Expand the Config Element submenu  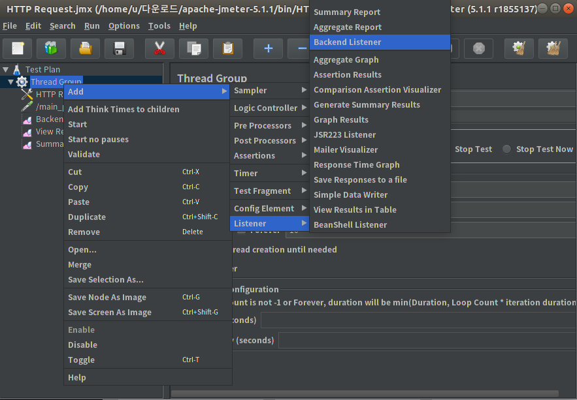[x=269, y=209]
